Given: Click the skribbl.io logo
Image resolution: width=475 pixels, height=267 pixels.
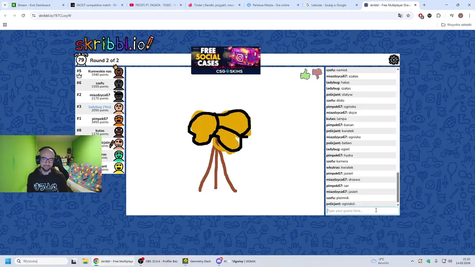Looking at the screenshot, I should click(x=114, y=44).
